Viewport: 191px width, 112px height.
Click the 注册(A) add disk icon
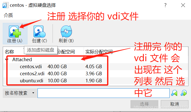pyautogui.click(x=15, y=31)
